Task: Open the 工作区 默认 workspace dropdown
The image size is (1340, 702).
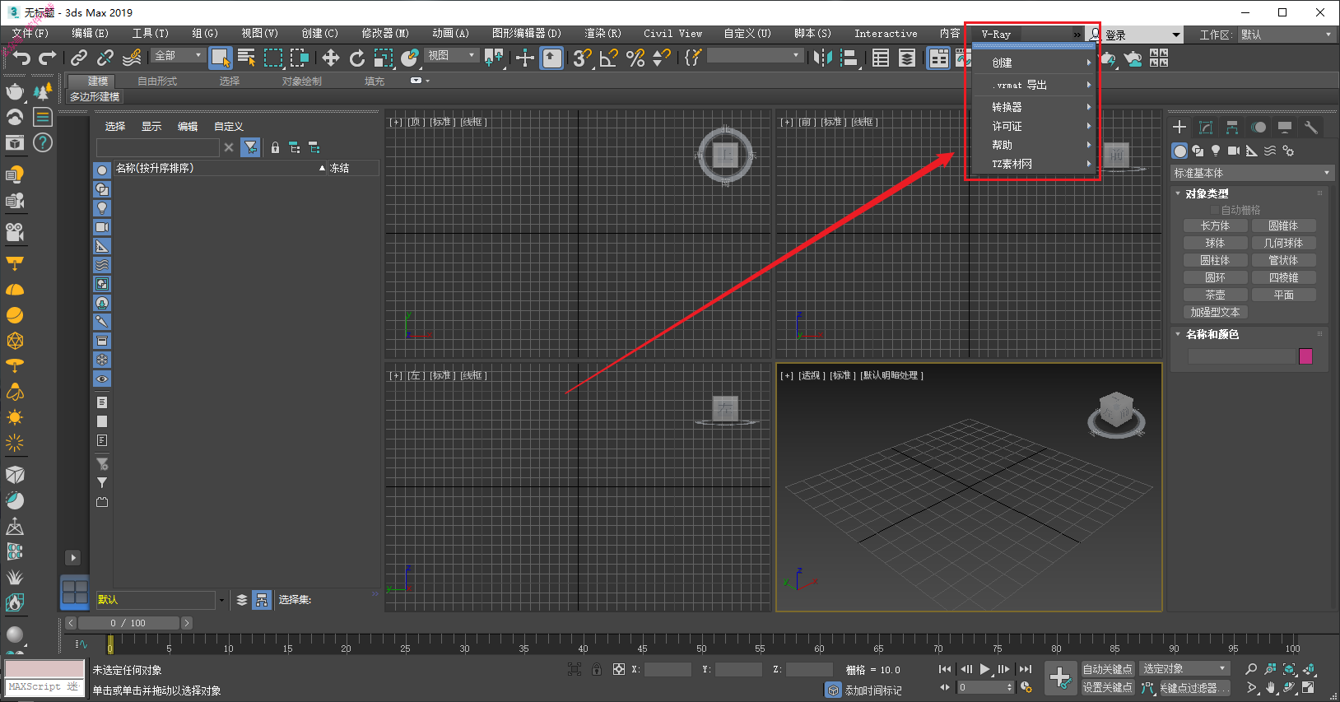Action: coord(1286,35)
